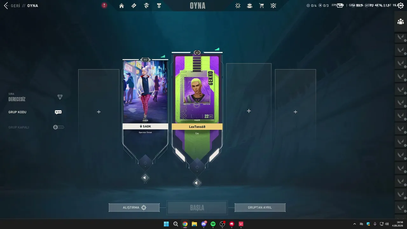Image resolution: width=407 pixels, height=229 pixels.
Task: Open OBS Studio from the taskbar
Action: [x=223, y=224]
